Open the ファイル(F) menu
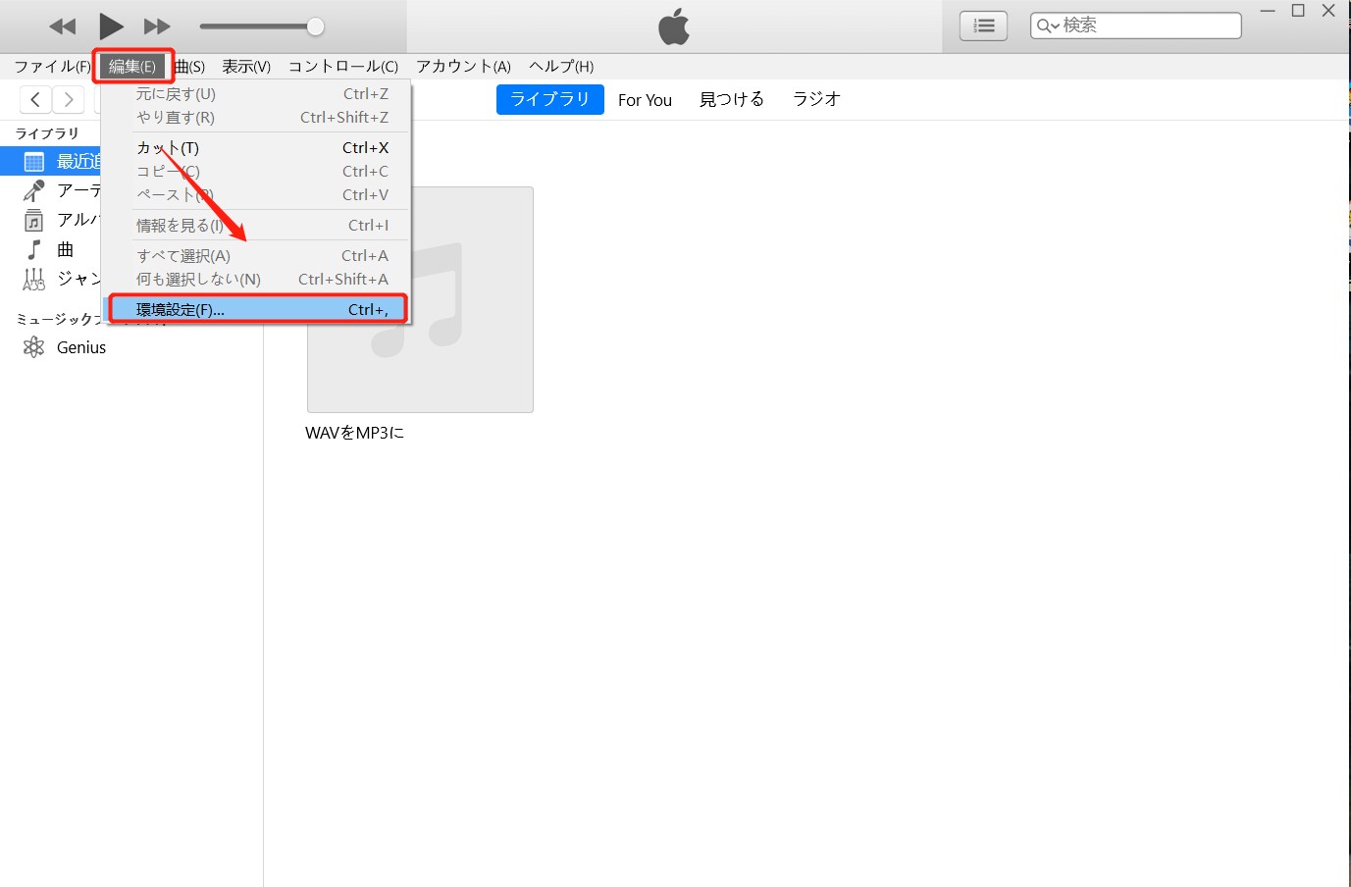Image resolution: width=1351 pixels, height=887 pixels. point(52,66)
